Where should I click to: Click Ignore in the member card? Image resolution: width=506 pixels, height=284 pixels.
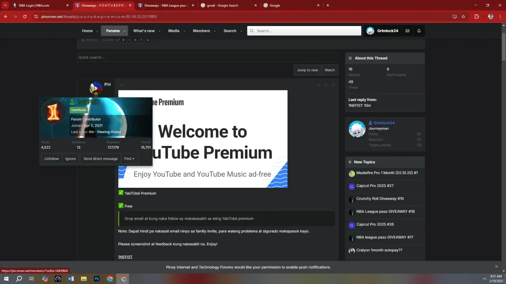(x=70, y=159)
